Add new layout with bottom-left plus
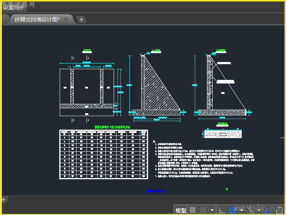Image resolution: width=286 pixels, height=215 pixels. click(3, 199)
